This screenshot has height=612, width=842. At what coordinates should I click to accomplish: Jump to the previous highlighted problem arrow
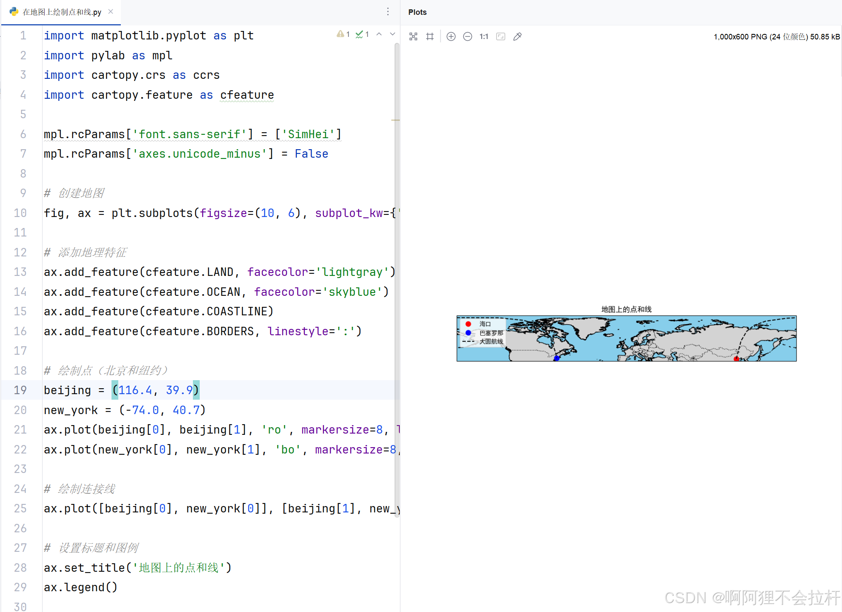click(x=379, y=34)
